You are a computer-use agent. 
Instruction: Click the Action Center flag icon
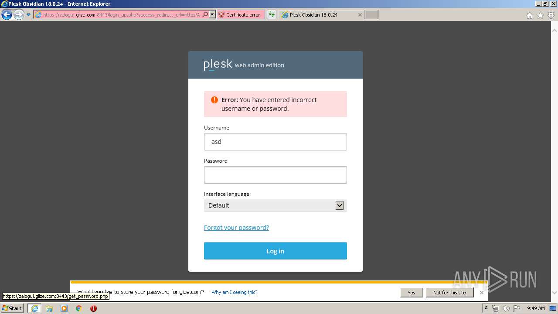pos(516,308)
